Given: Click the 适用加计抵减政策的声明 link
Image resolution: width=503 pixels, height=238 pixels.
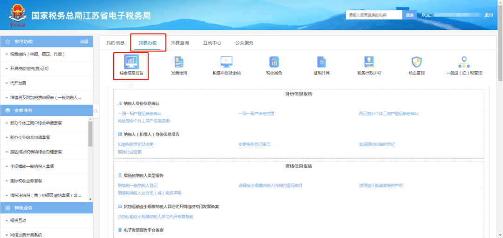Looking at the screenshot, I should (381, 185).
